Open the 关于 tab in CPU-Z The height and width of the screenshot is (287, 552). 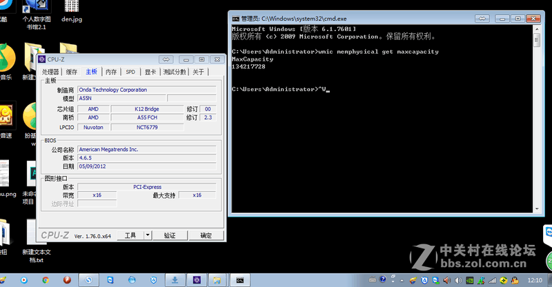(x=199, y=72)
